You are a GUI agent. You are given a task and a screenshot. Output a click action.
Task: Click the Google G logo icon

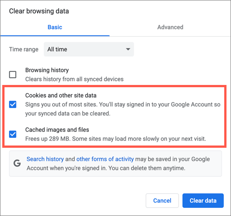tap(17, 163)
